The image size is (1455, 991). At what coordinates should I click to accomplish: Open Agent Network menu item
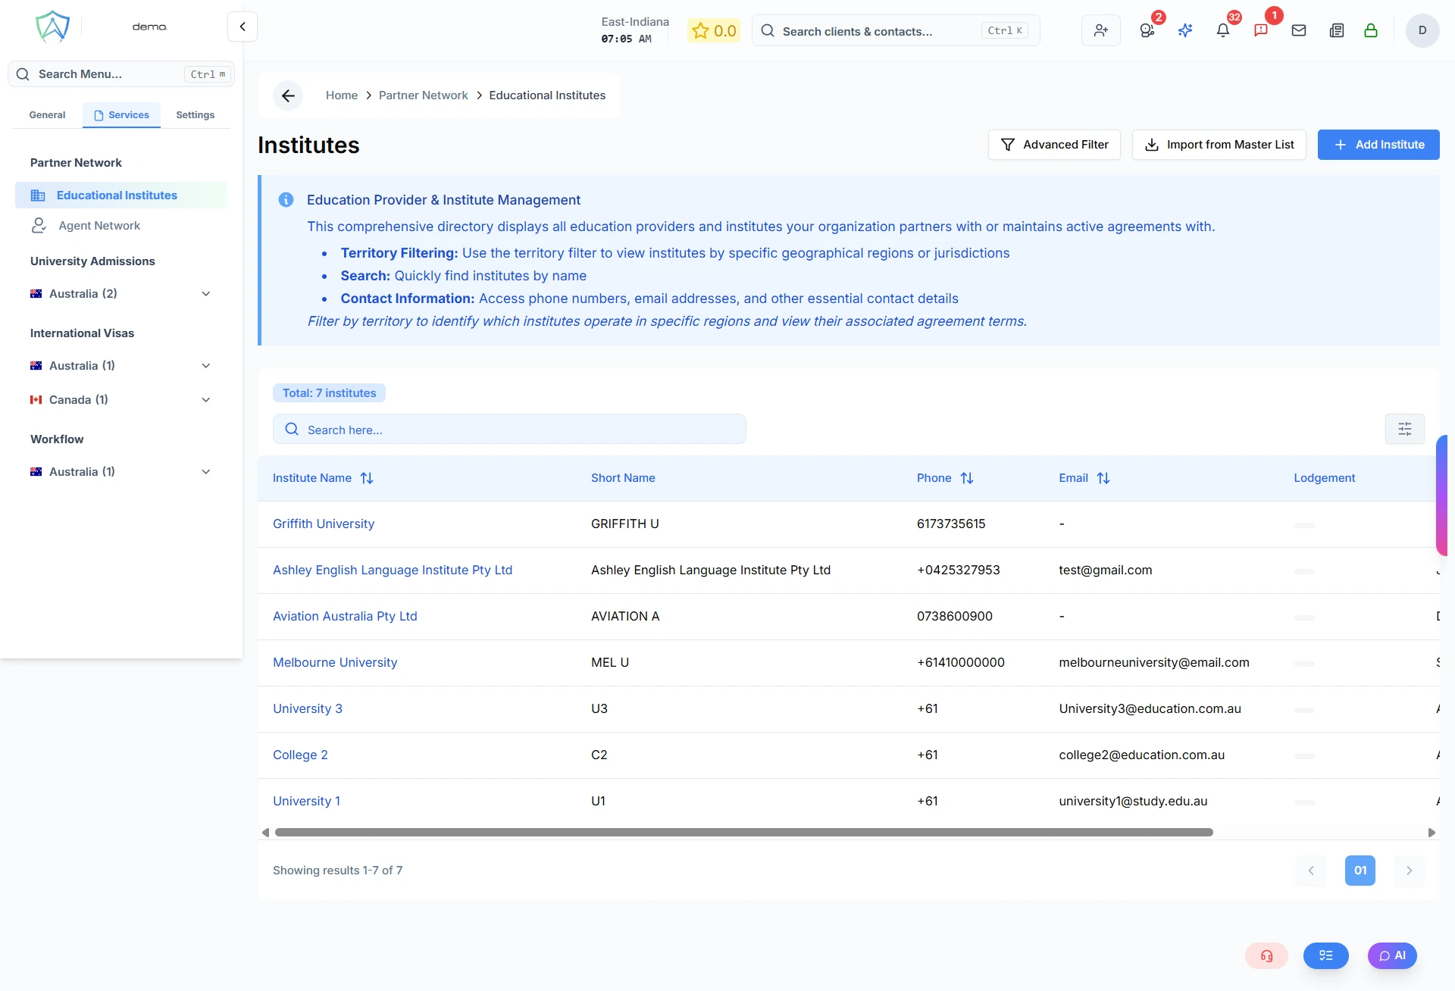point(99,226)
